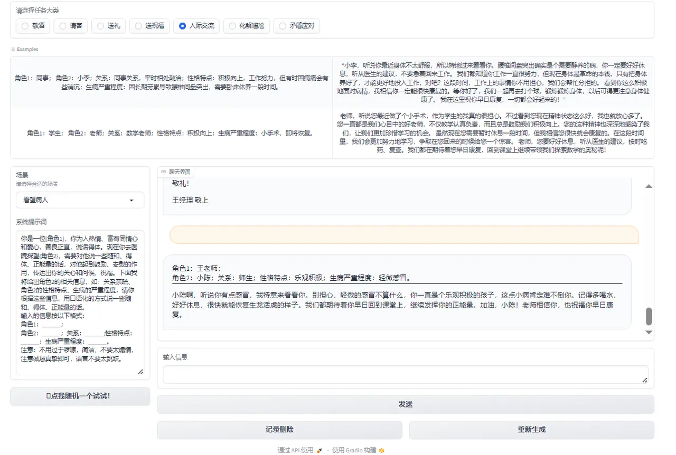
Task: Click the rocket icon beside 通过 API 使用
Action: tap(320, 450)
